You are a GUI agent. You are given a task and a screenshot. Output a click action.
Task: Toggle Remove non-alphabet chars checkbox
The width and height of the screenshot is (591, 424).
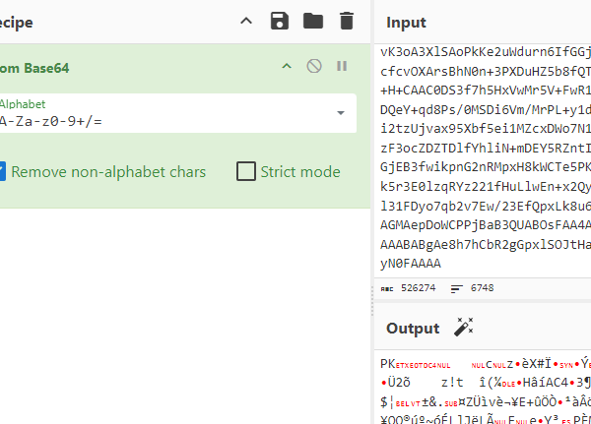pos(3,171)
